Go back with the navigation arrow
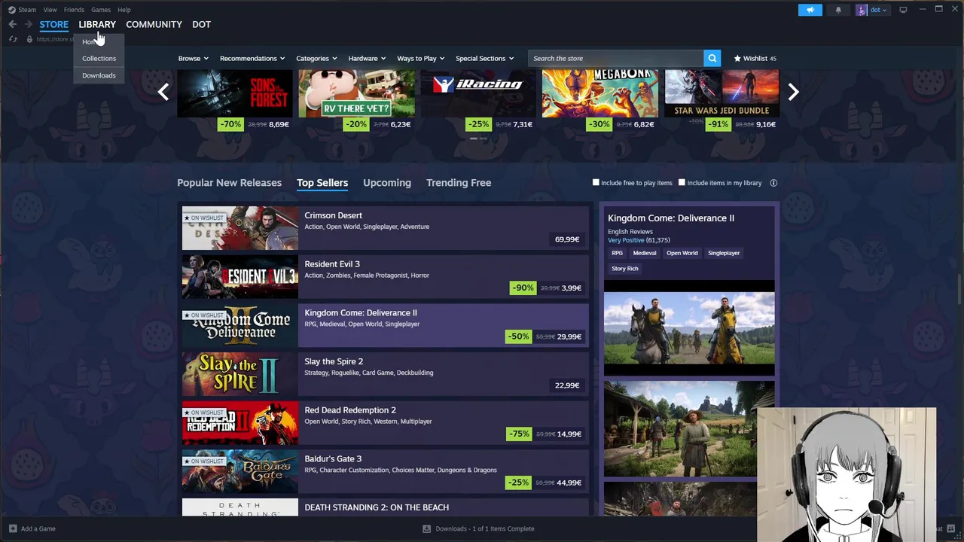Screen dimensions: 964x542 click(x=13, y=24)
